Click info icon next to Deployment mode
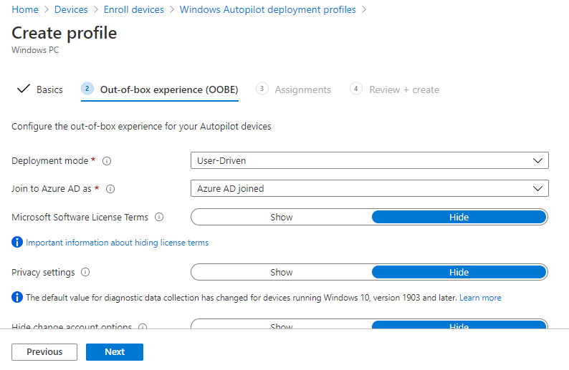The height and width of the screenshot is (370, 569). tap(107, 161)
